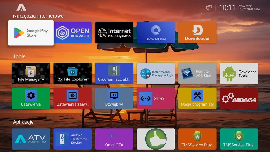Open Sieć network tile
The height and width of the screenshot is (152, 270).
156,98
